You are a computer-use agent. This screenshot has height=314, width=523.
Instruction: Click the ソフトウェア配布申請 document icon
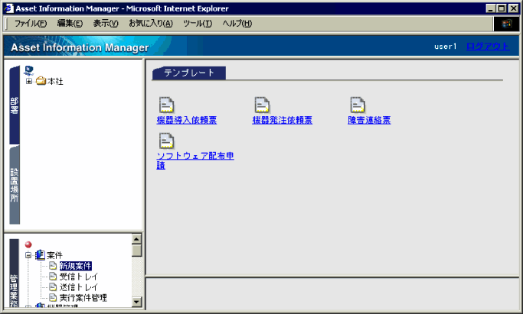166,141
